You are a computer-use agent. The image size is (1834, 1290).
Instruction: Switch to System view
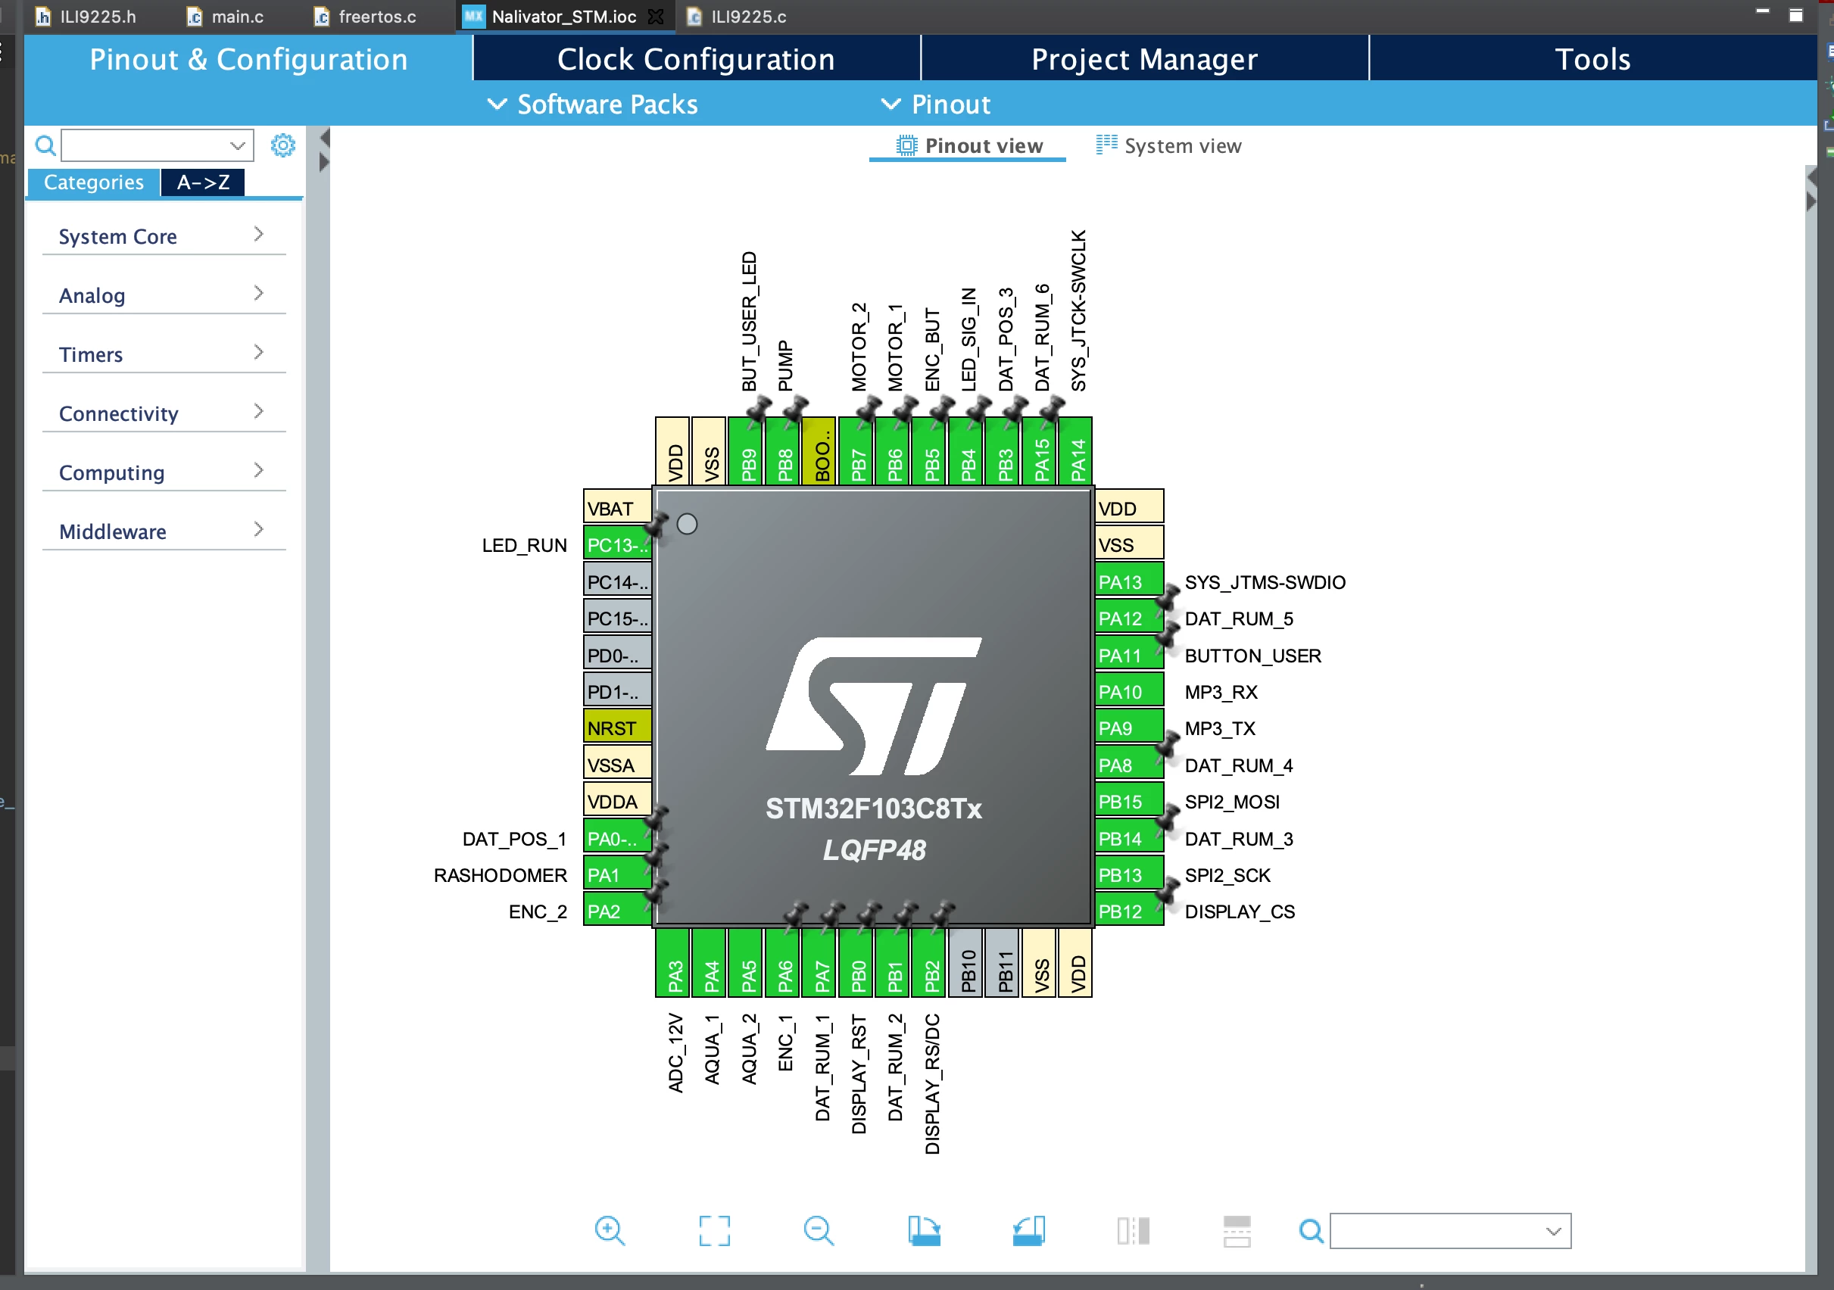pos(1168,145)
